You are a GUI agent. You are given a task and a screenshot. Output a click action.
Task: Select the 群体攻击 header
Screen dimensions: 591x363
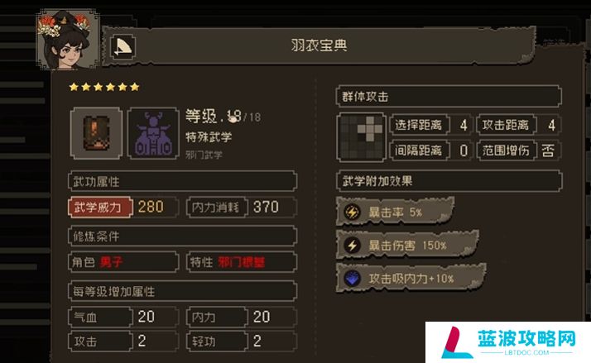[449, 97]
